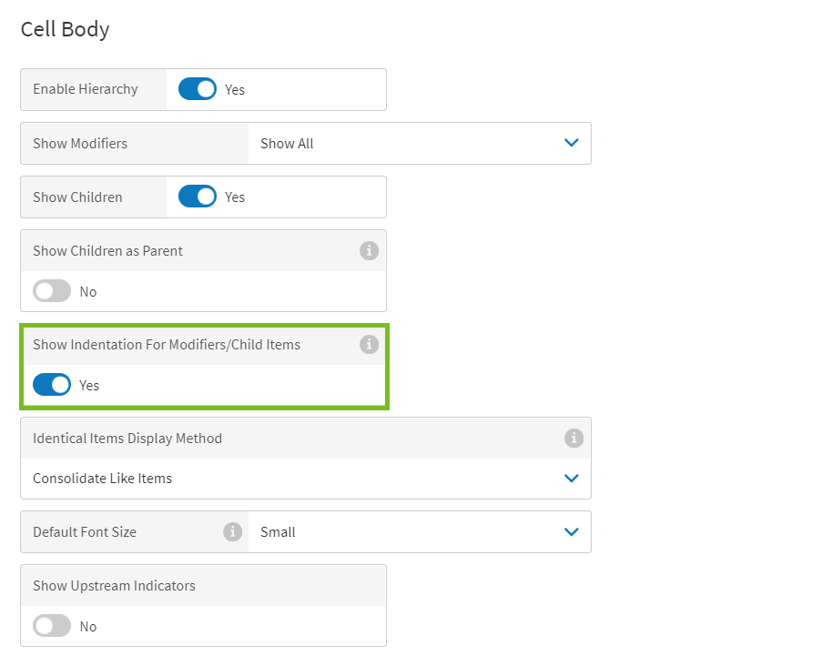Turn off the Show Children switch
The image size is (822, 656).
197,197
